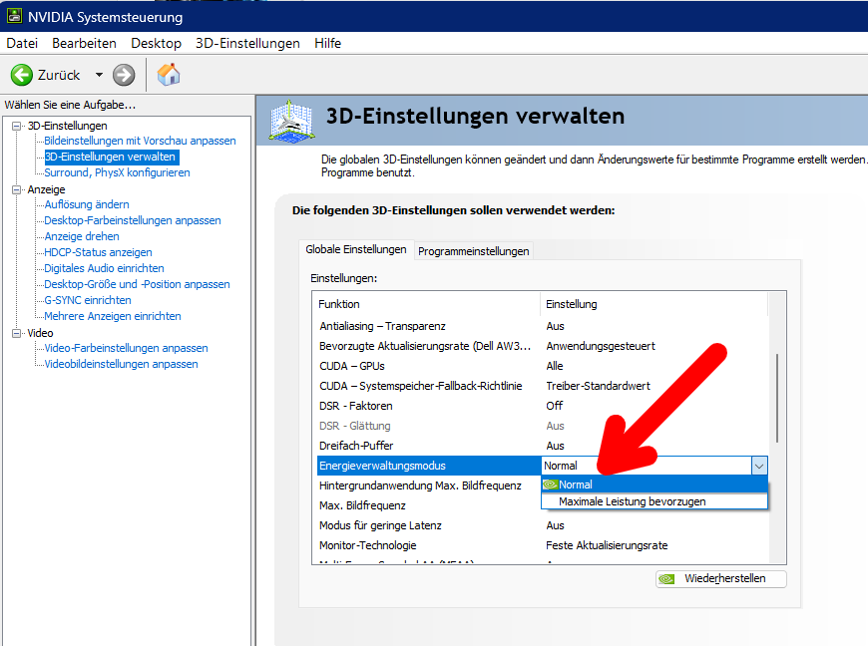This screenshot has width=868, height=646.
Task: Open Videobildeinstellungen anpassen
Action: tap(121, 364)
